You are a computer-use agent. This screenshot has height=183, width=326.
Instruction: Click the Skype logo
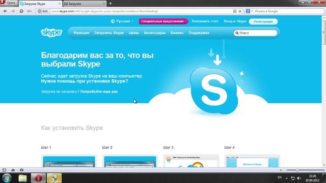click(51, 33)
